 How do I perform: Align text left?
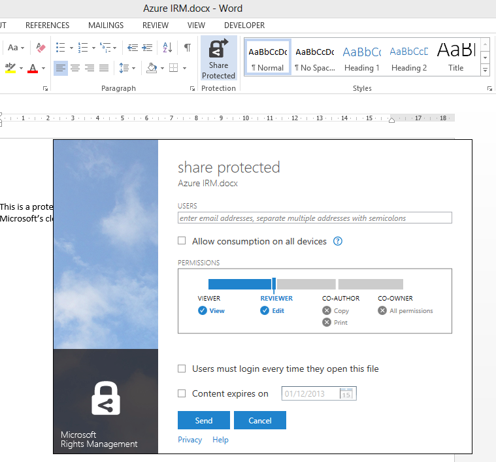60,68
